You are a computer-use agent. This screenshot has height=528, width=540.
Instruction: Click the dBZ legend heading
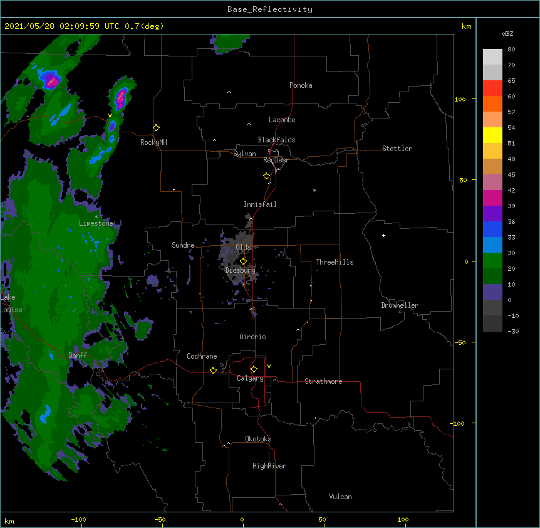point(507,33)
